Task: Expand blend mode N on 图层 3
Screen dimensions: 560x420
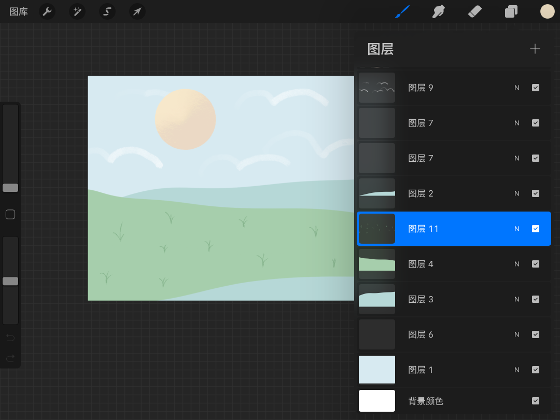Action: click(516, 299)
